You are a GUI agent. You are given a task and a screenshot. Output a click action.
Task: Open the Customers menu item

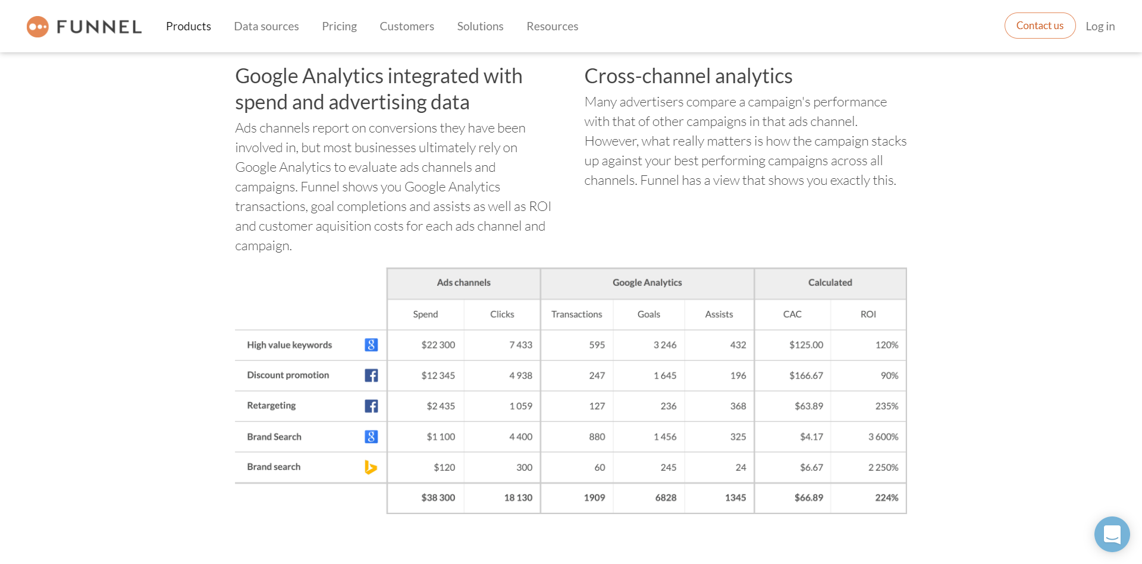[407, 26]
